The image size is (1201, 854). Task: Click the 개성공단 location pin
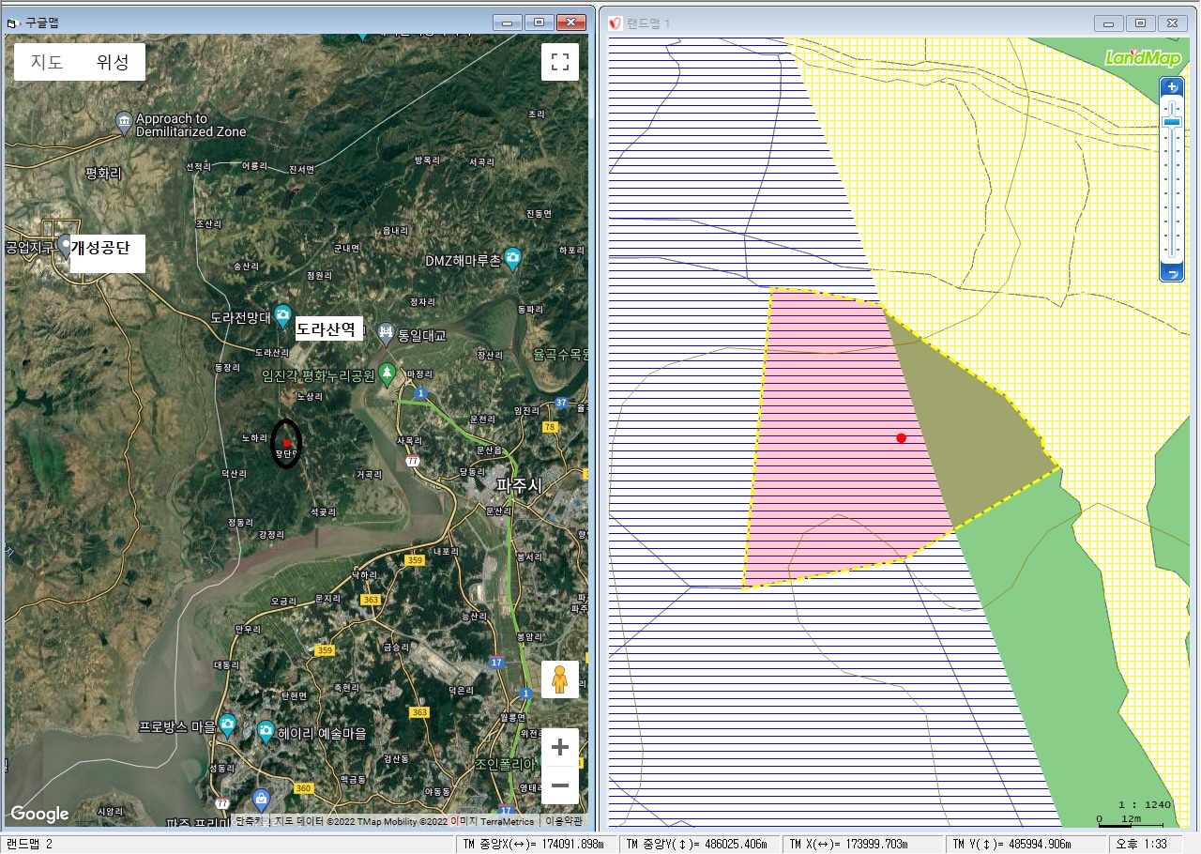65,246
